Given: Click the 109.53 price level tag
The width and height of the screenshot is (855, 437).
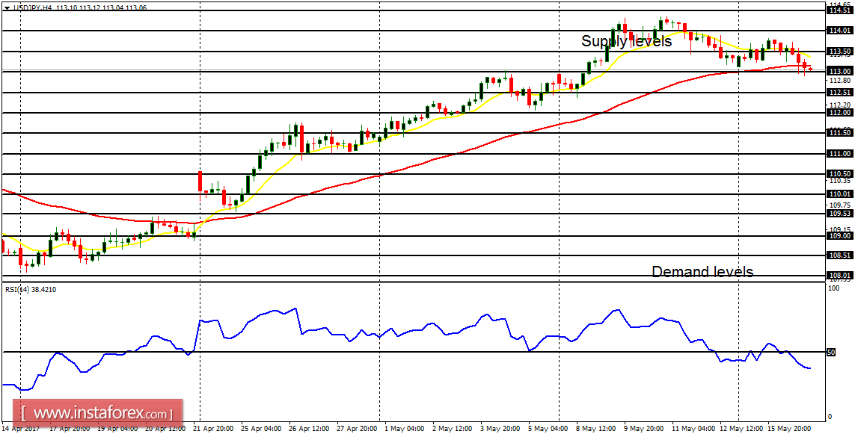Looking at the screenshot, I should [842, 212].
